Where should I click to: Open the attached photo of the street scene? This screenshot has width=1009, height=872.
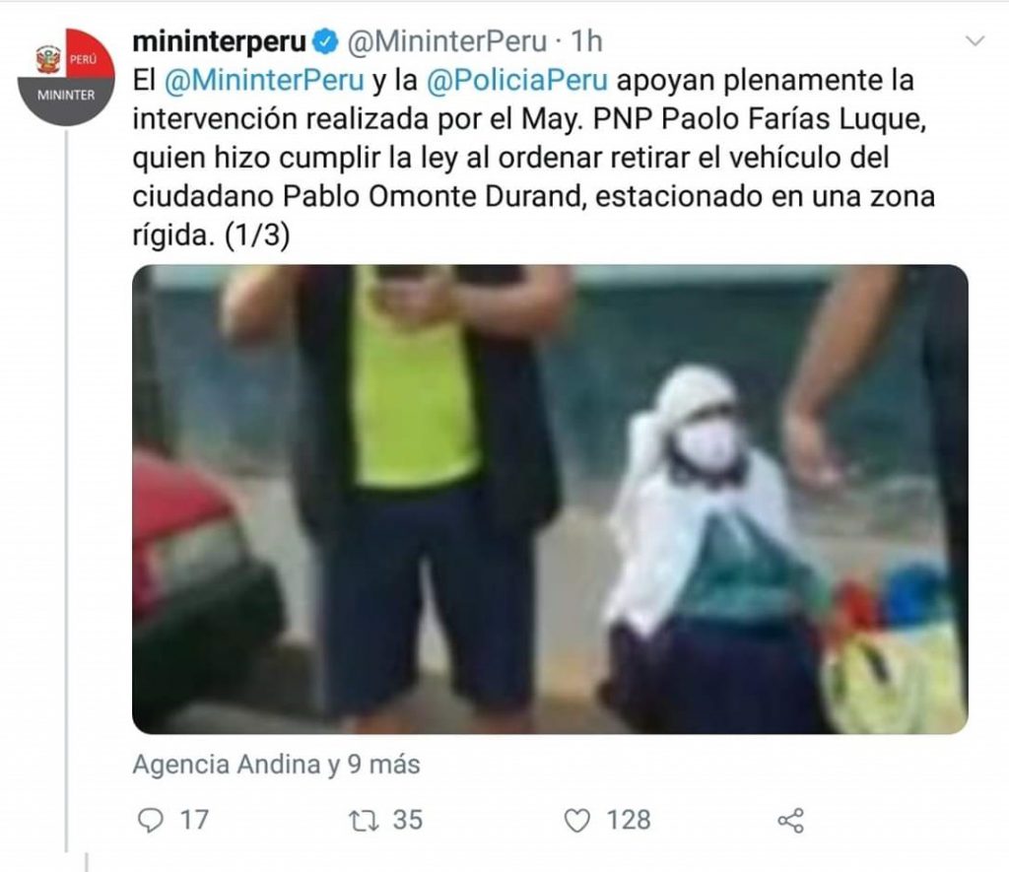[550, 500]
